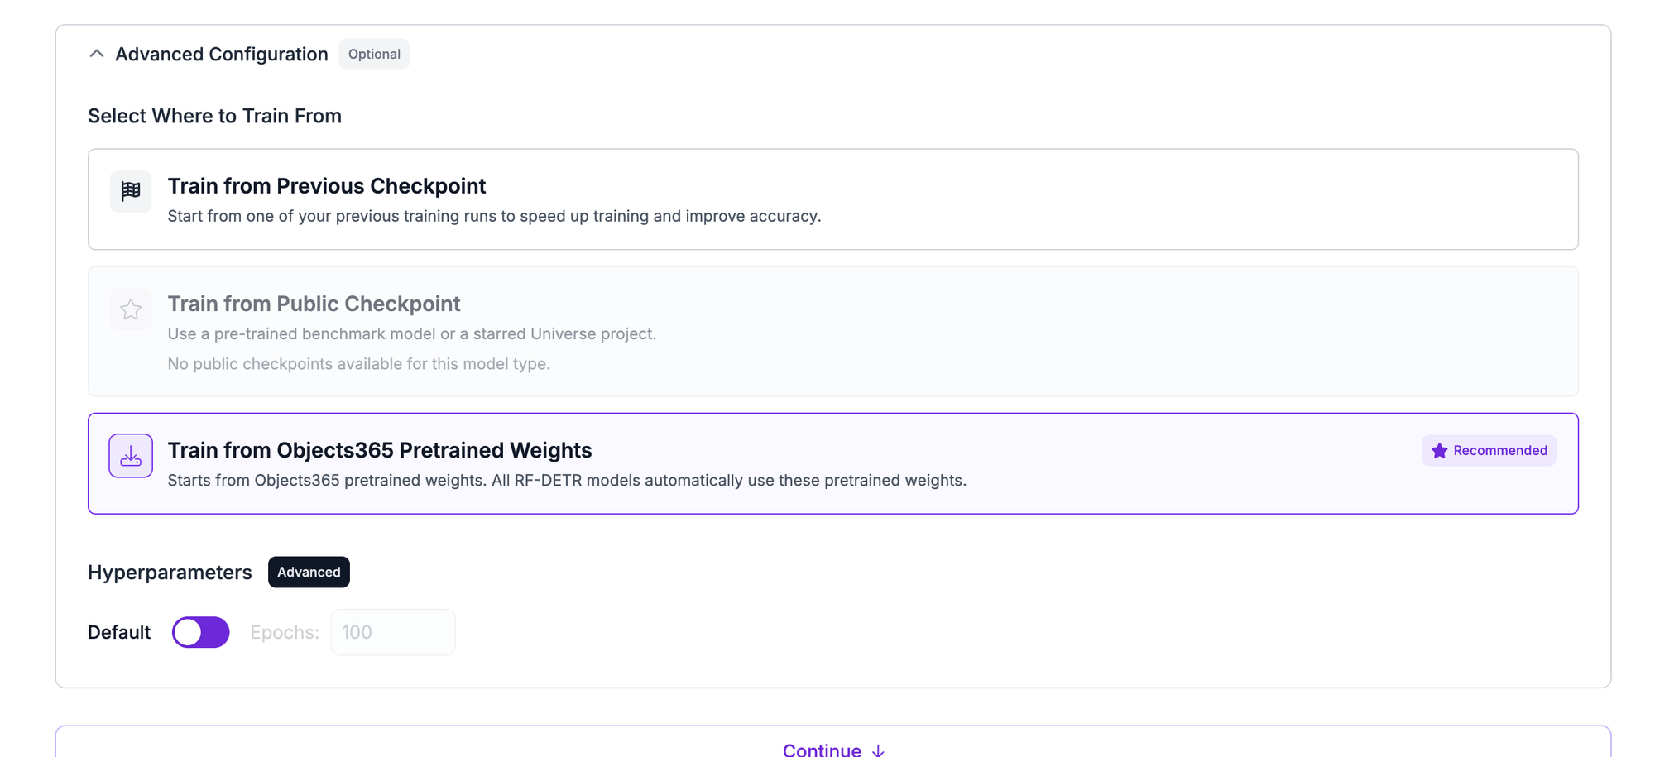Click the down arrow beside Continue
Image resolution: width=1655 pixels, height=757 pixels.
[x=878, y=750]
